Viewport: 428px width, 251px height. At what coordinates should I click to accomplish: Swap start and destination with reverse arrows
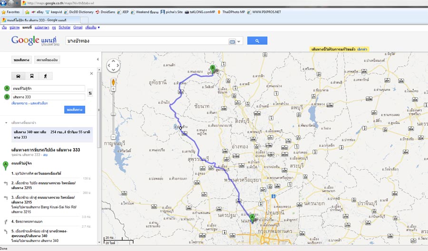tap(90, 93)
